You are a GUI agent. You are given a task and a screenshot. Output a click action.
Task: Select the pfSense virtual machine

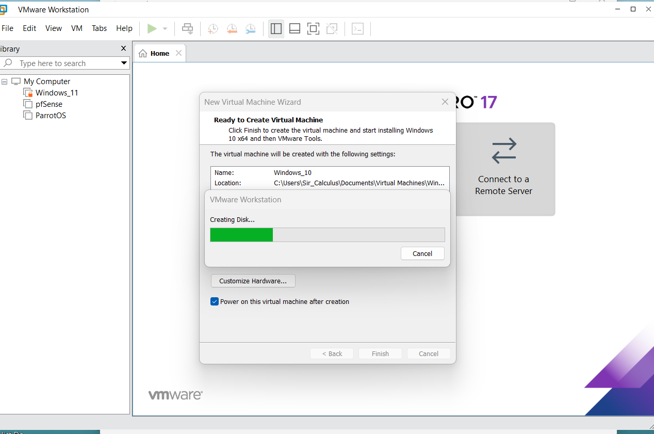click(x=49, y=104)
